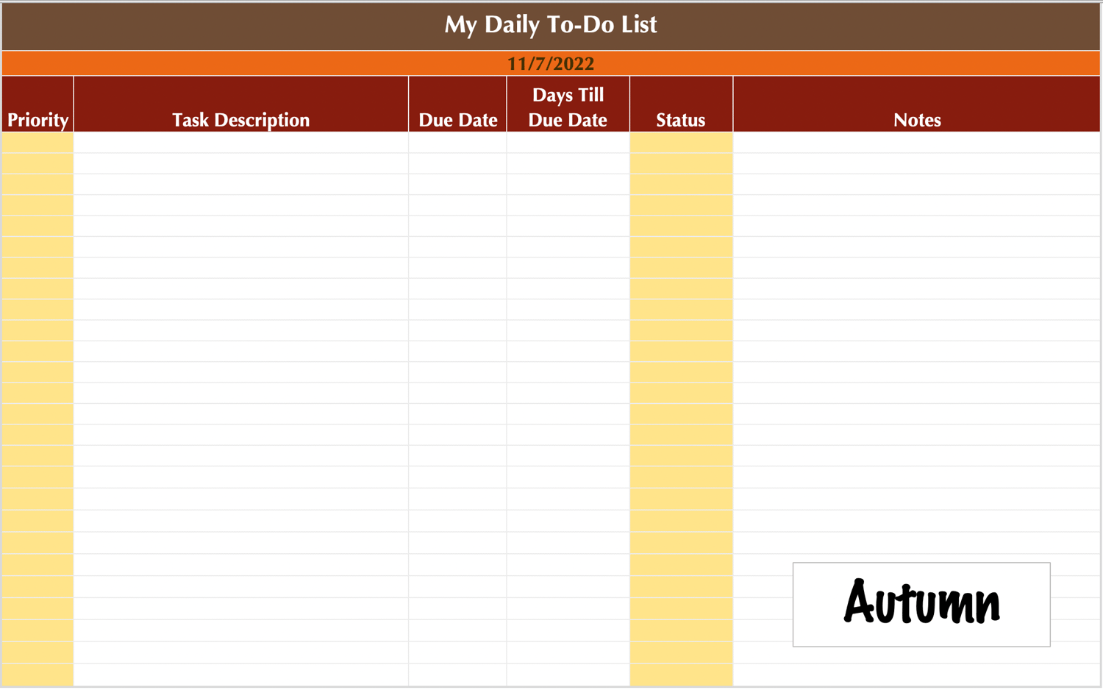The image size is (1103, 690).
Task: Select second row Status cell
Action: pyautogui.click(x=681, y=163)
